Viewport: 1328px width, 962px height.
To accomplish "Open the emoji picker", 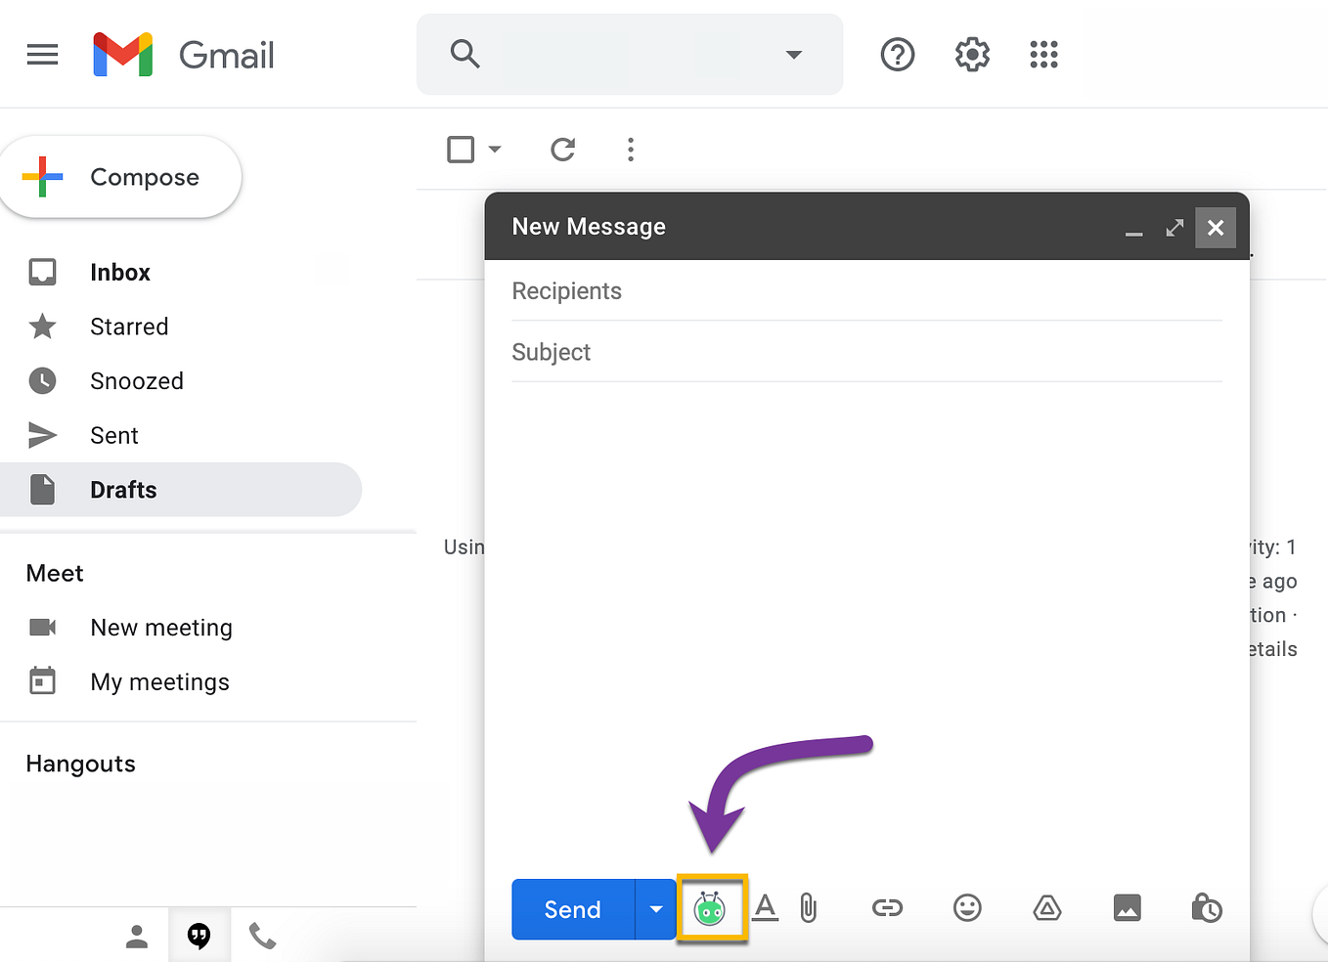I will click(967, 908).
